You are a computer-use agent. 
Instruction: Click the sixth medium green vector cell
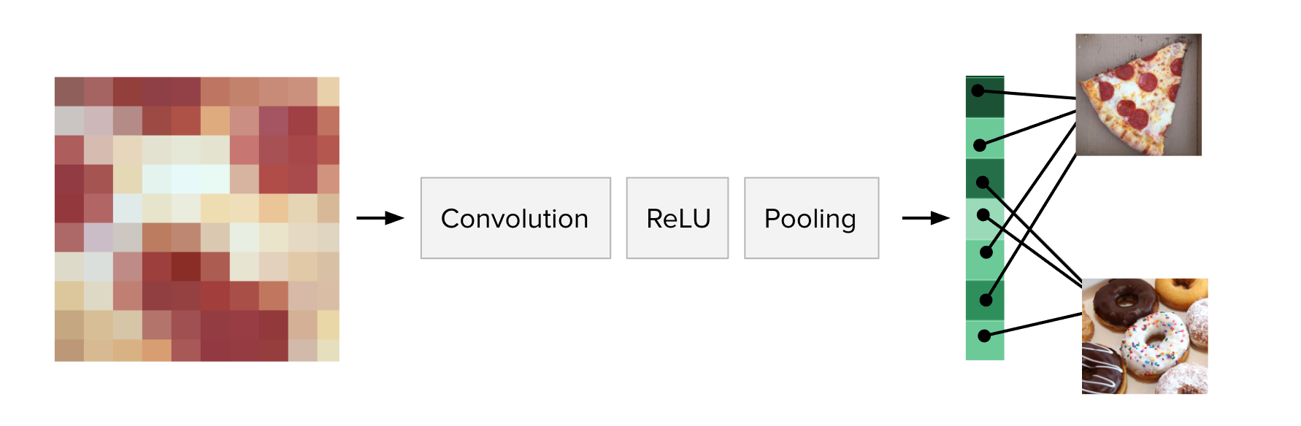click(985, 301)
